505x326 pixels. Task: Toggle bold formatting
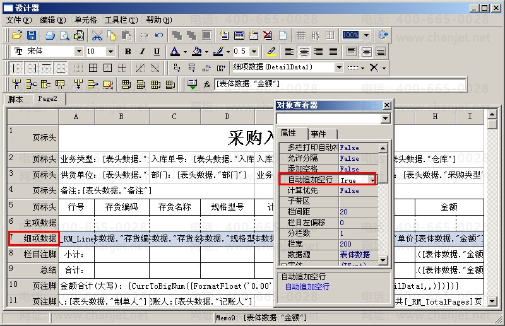[x=128, y=51]
